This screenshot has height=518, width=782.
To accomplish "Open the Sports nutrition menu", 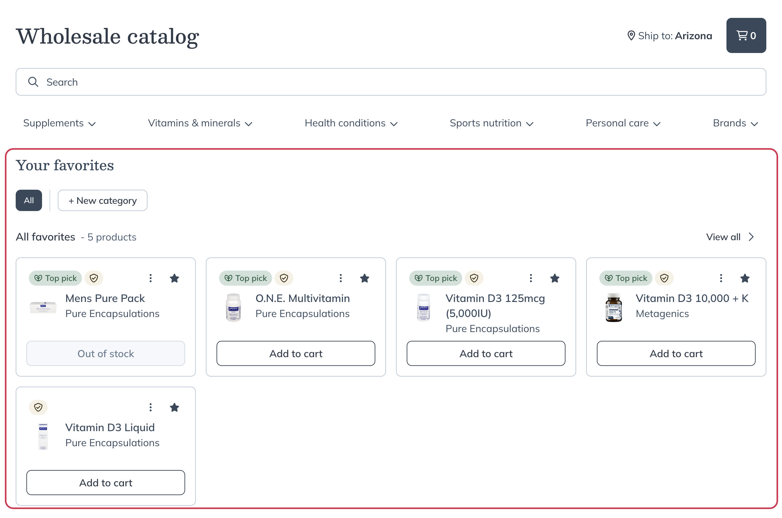I will (491, 123).
